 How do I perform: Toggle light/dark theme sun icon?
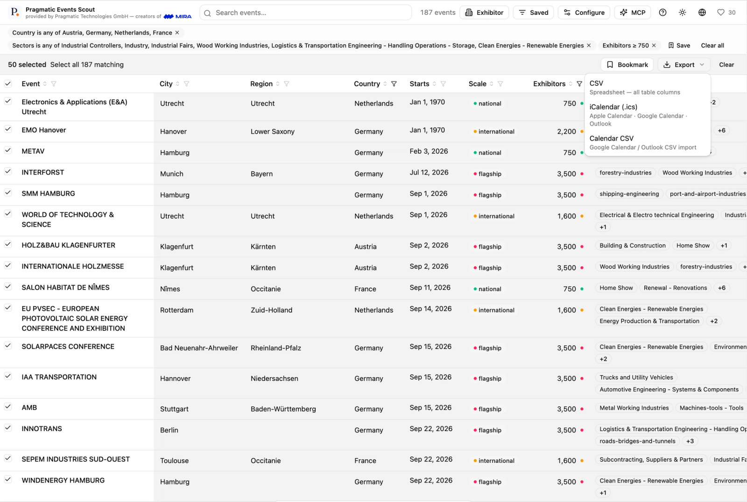(x=682, y=13)
